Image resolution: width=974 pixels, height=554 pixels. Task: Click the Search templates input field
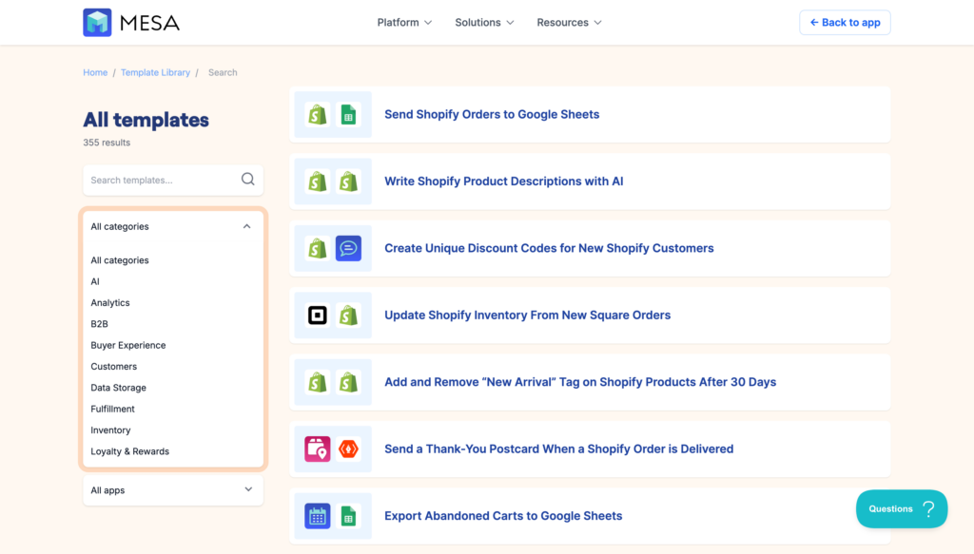(x=160, y=180)
